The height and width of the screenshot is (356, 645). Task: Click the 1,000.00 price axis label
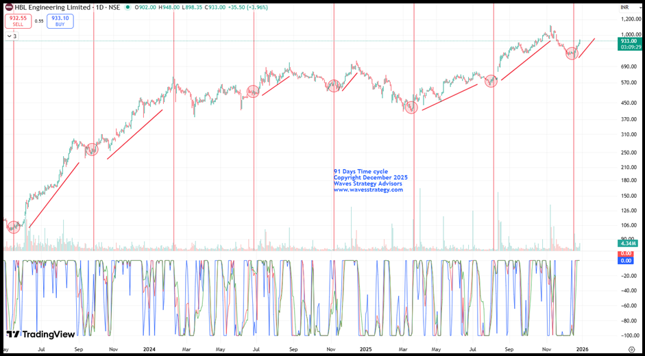coord(630,34)
